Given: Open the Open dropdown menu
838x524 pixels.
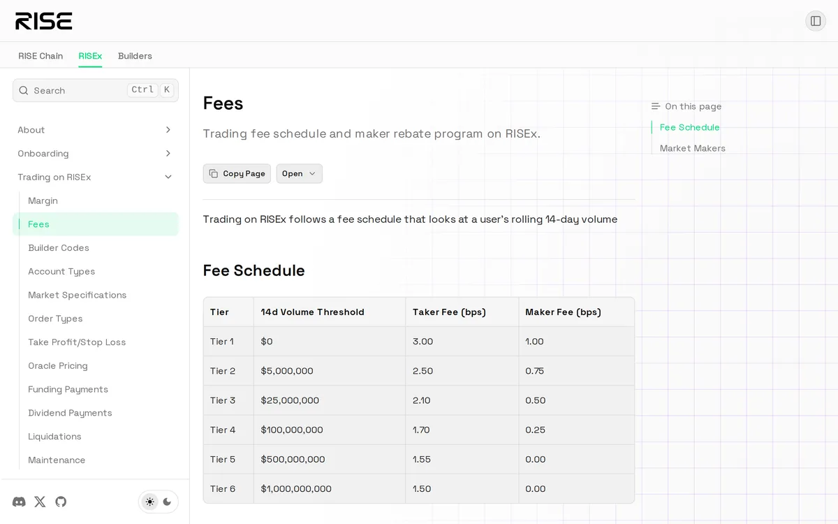Looking at the screenshot, I should (299, 173).
